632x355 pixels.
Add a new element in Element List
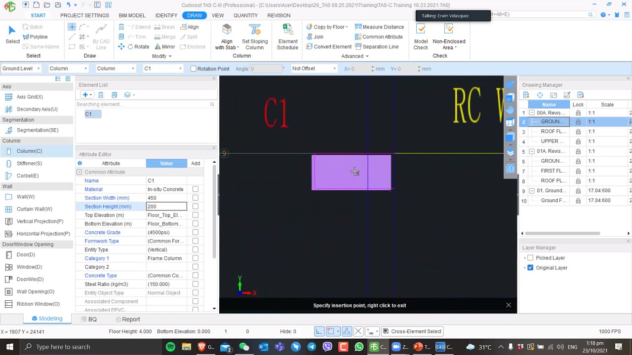85,95
